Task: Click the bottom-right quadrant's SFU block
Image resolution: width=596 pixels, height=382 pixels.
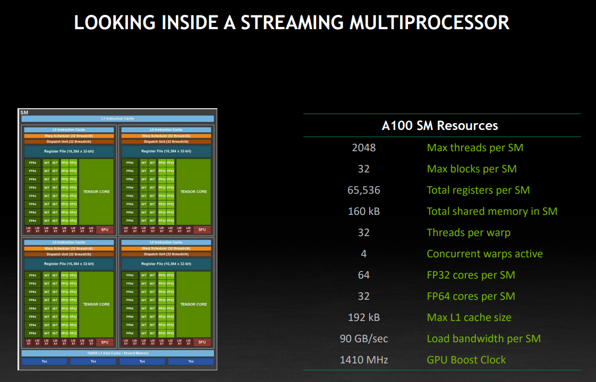Action: 202,342
